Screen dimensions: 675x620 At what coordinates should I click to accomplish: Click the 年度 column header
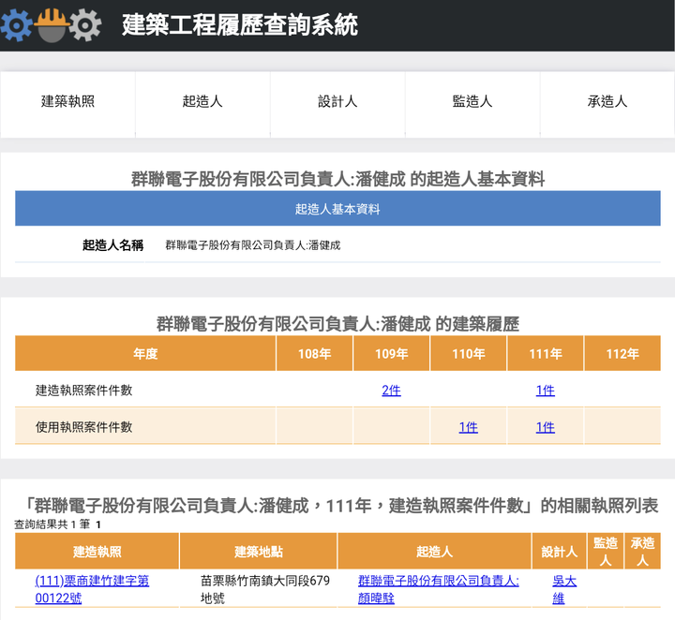point(145,353)
